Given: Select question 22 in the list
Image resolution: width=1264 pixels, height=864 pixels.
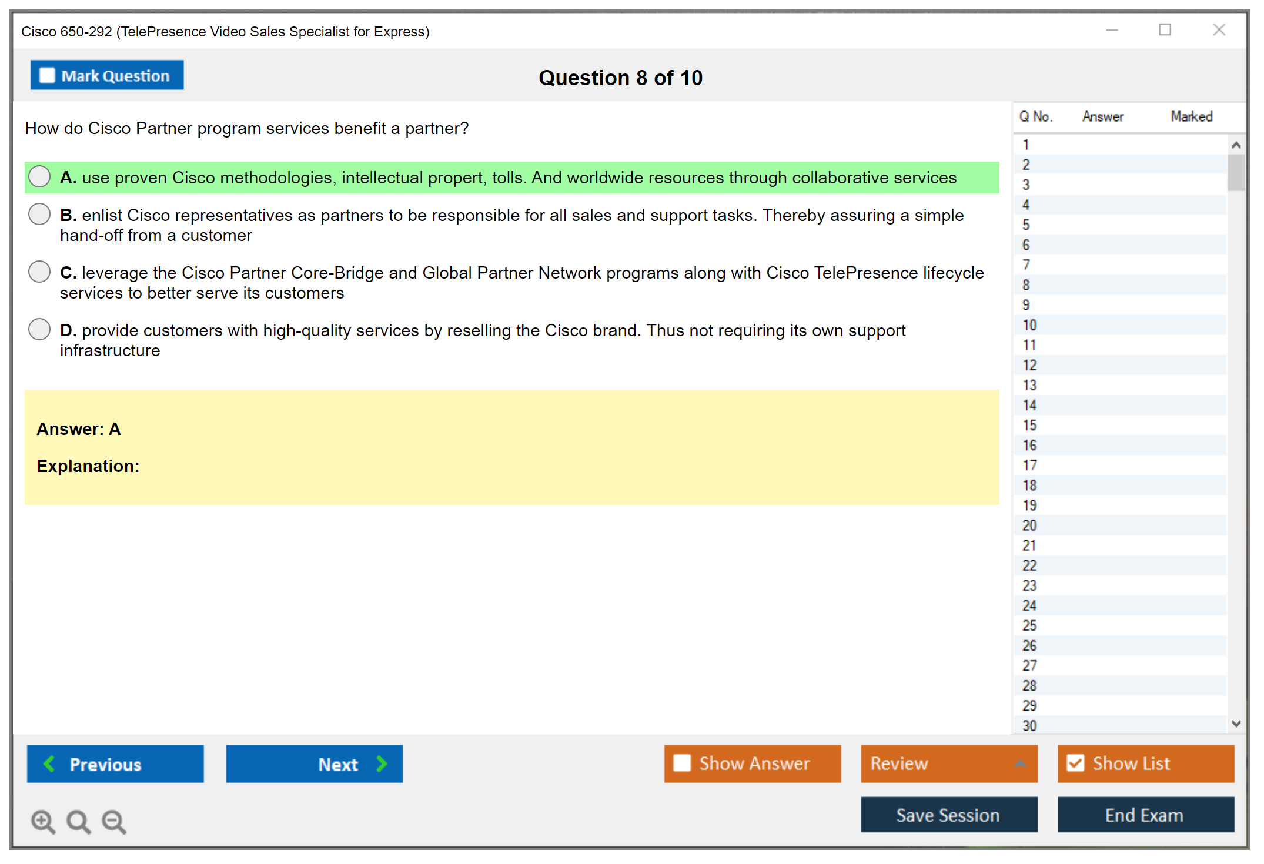Looking at the screenshot, I should (x=1029, y=565).
